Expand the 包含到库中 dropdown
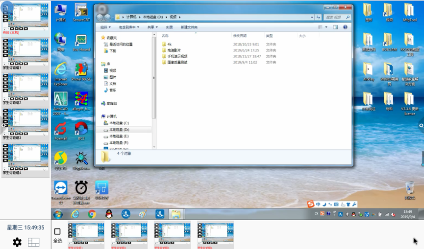 click(129, 27)
